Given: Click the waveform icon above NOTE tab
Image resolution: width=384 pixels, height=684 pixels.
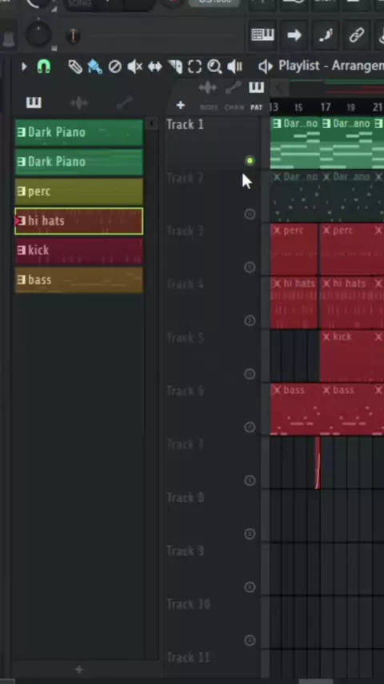Looking at the screenshot, I should point(207,88).
